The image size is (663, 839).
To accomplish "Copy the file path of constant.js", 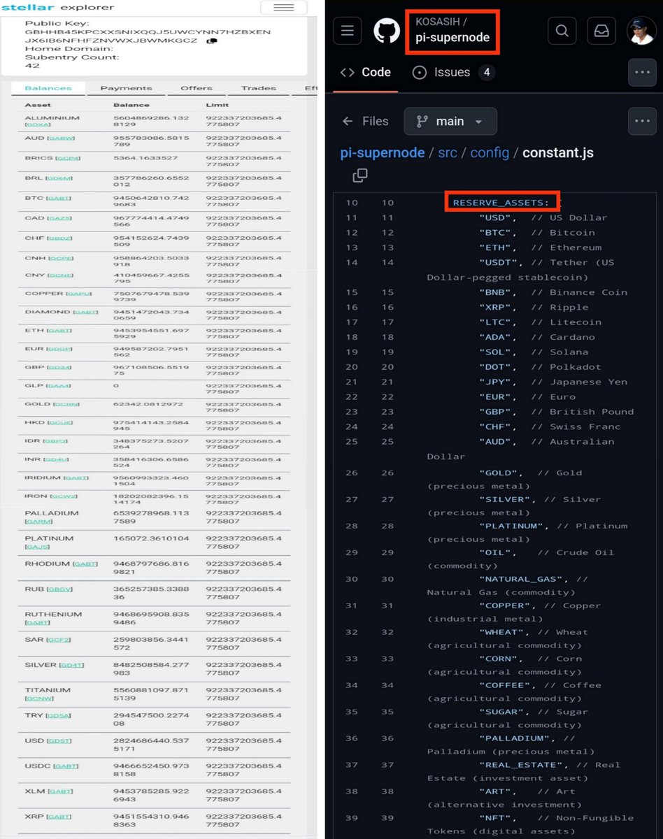I will pos(360,175).
